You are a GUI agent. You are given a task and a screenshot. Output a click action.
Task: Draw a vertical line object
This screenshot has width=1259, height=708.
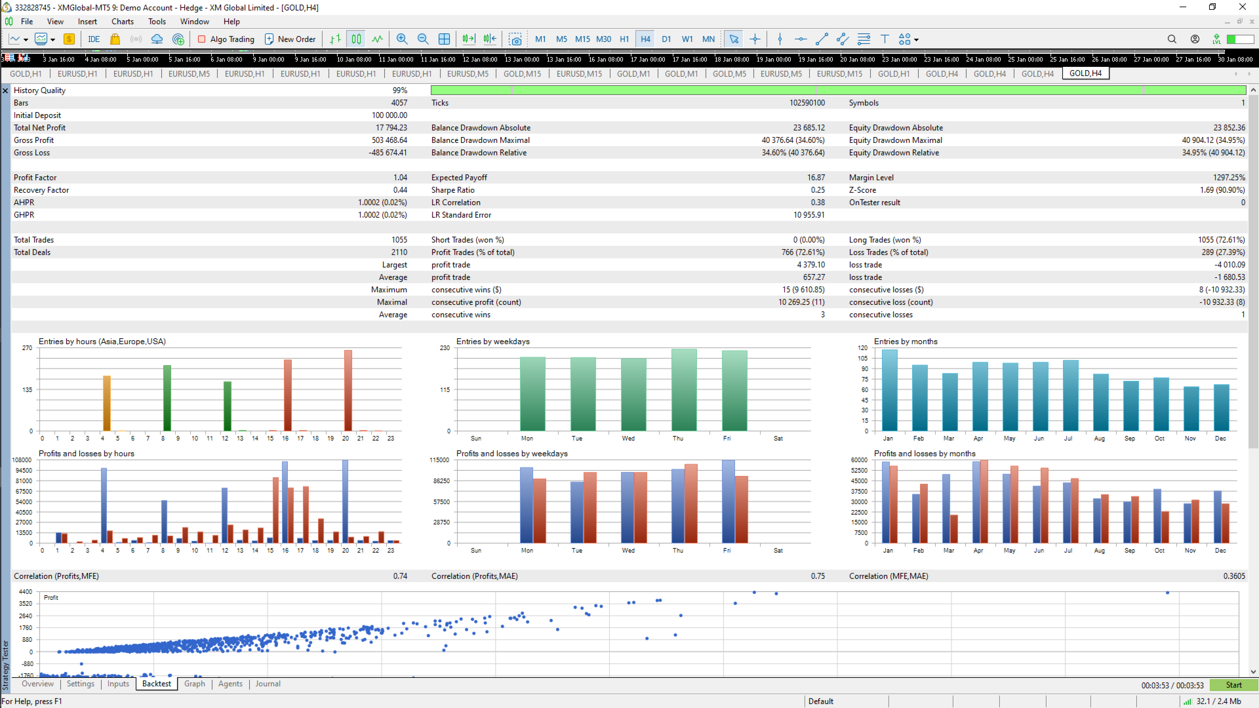[780, 39]
